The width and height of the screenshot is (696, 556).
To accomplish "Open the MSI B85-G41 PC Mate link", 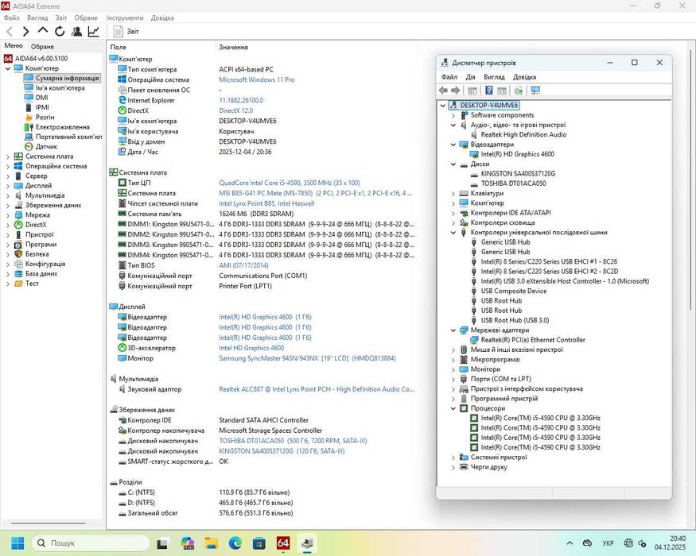I will [x=316, y=193].
